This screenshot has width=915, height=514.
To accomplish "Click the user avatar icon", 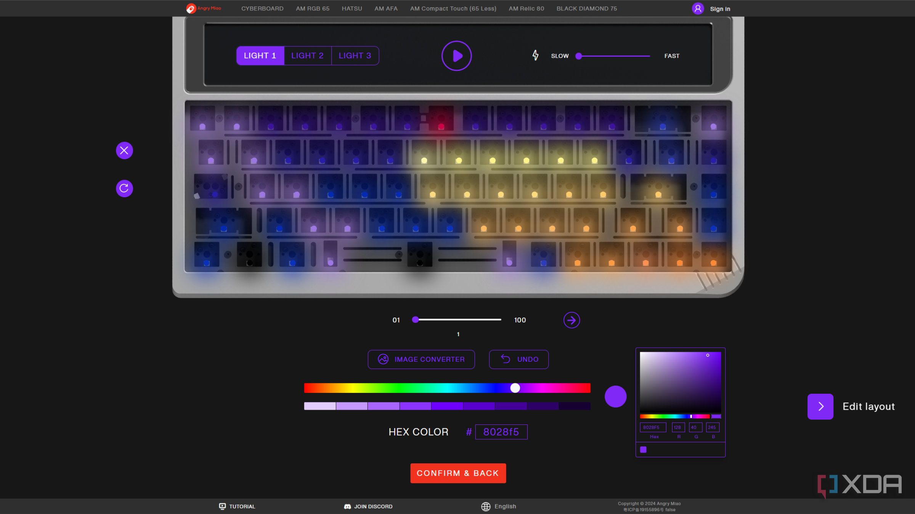I will point(698,8).
